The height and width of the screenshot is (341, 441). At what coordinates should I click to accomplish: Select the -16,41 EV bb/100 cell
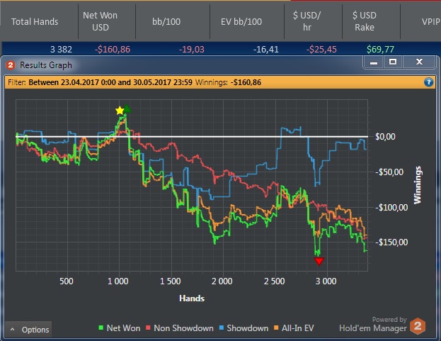pos(265,50)
